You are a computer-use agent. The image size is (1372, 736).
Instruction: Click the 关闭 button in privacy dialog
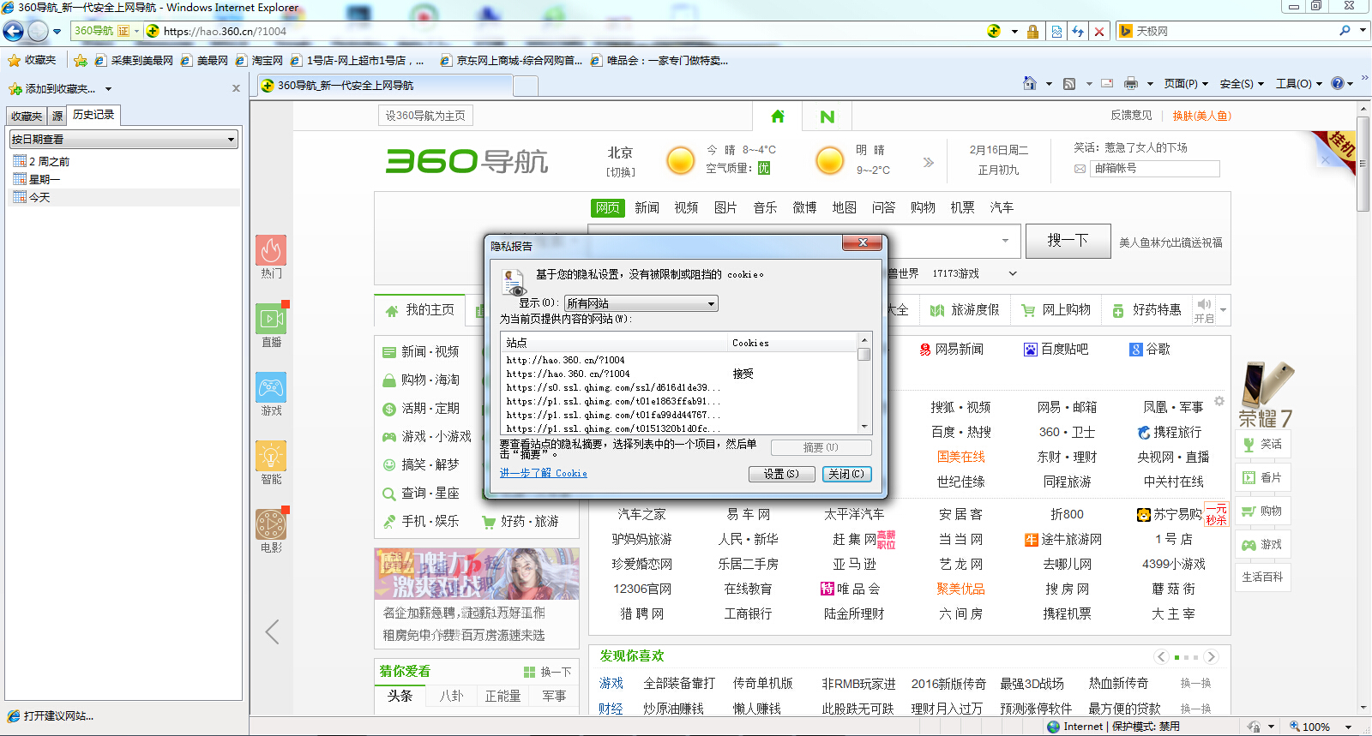(x=845, y=474)
